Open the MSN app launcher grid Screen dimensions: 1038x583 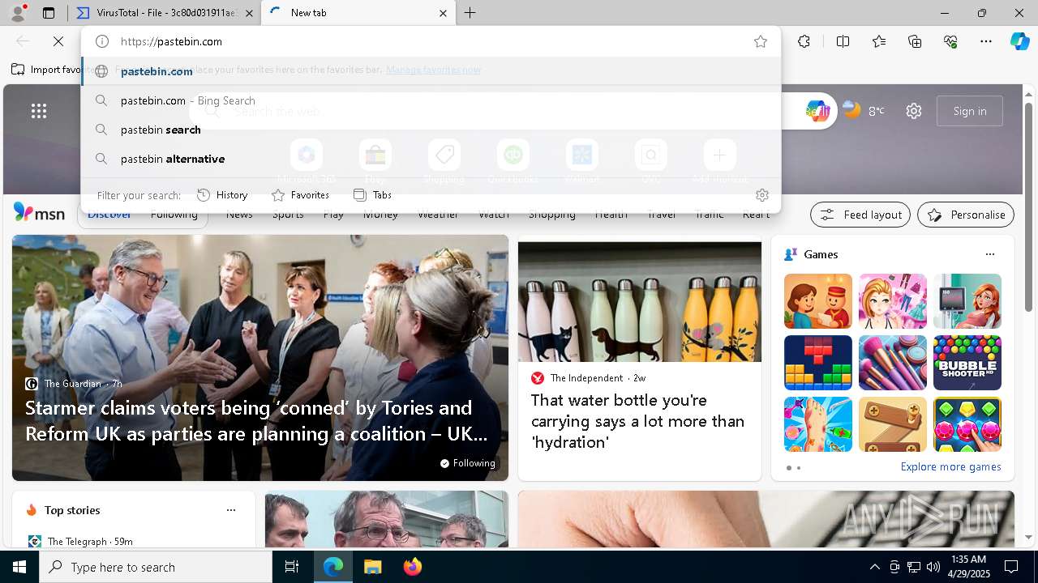pyautogui.click(x=39, y=111)
